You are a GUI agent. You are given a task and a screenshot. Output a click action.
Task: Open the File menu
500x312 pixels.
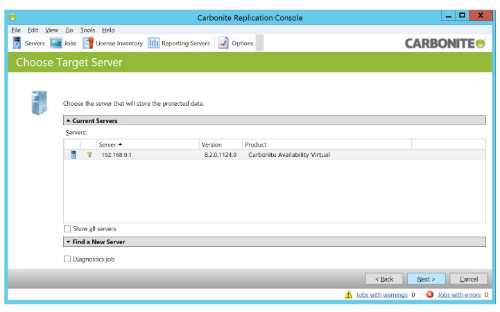click(x=16, y=30)
